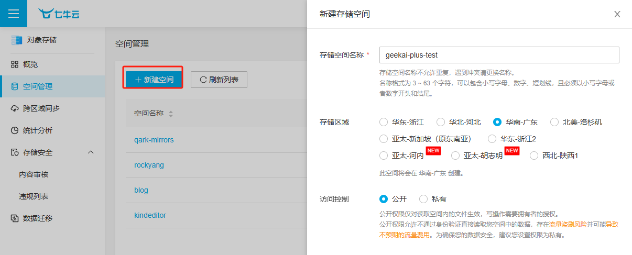The image size is (632, 255).
Task: Click the 跨区域同步 cloud icon
Action: (x=15, y=108)
